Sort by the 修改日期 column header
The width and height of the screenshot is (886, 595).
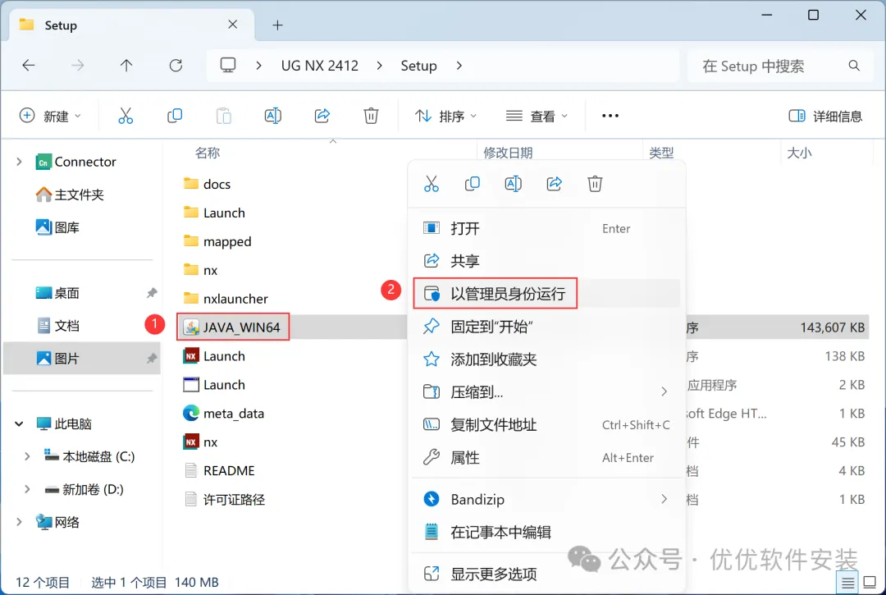click(x=508, y=153)
